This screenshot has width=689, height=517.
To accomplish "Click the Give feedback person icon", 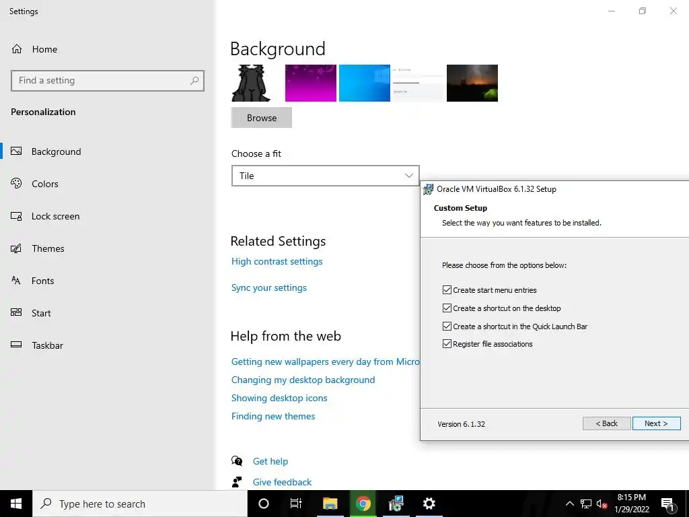I will click(x=237, y=482).
